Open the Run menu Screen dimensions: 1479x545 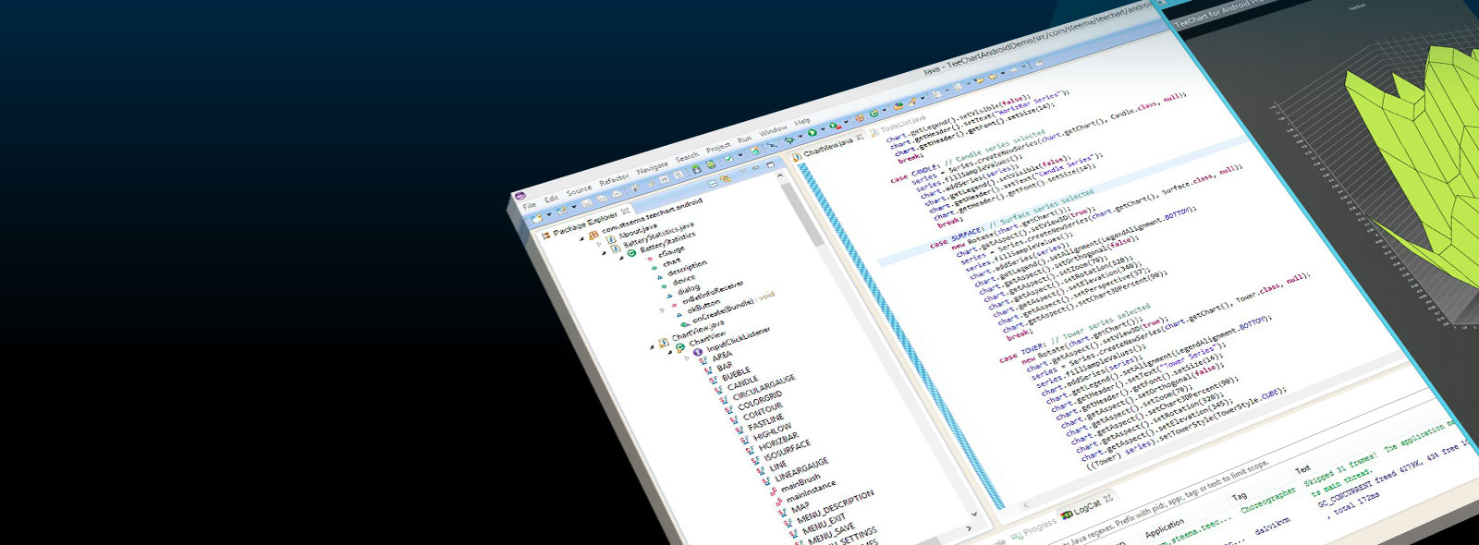pos(744,139)
